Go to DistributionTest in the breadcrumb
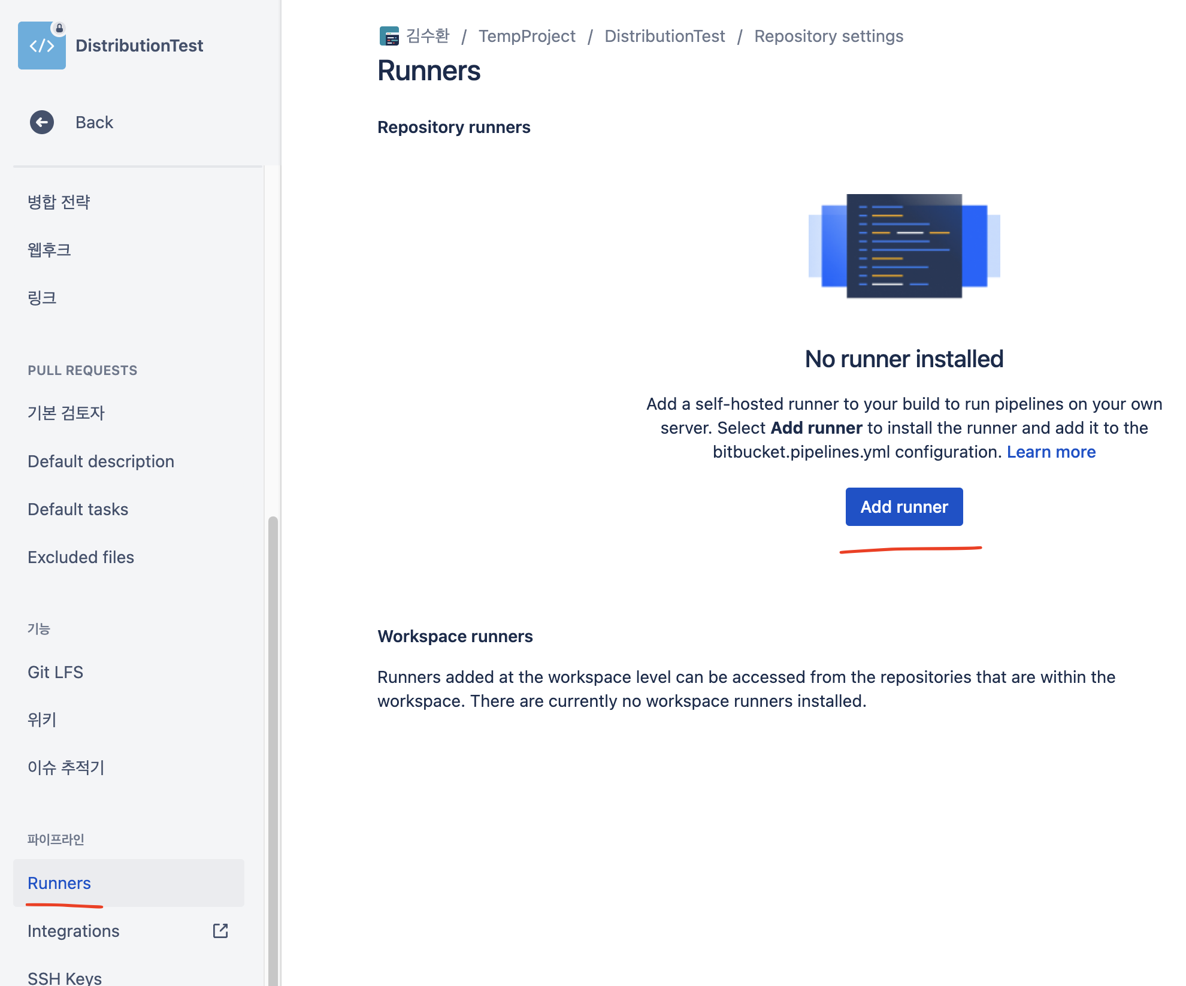 tap(664, 36)
